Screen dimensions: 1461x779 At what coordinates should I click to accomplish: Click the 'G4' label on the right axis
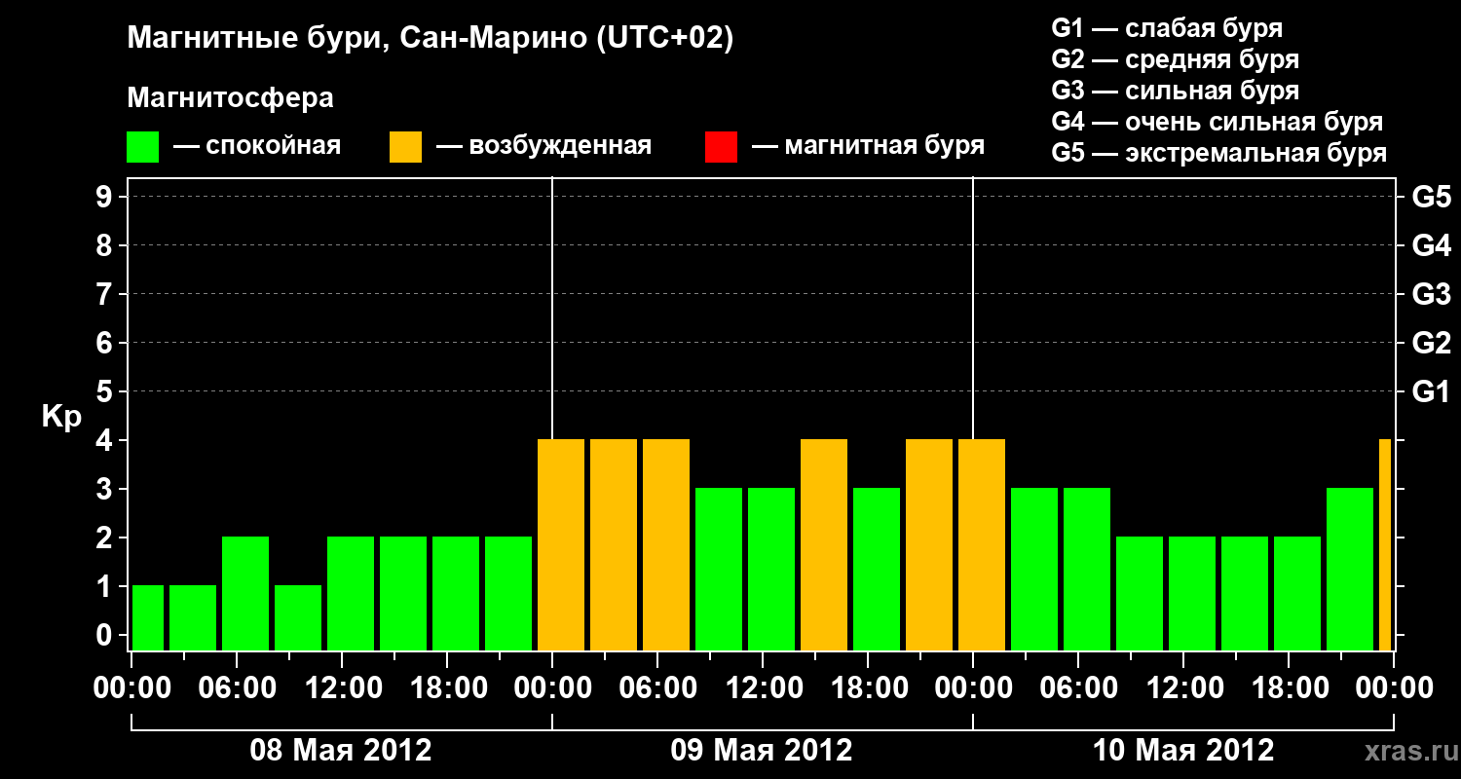click(1432, 245)
